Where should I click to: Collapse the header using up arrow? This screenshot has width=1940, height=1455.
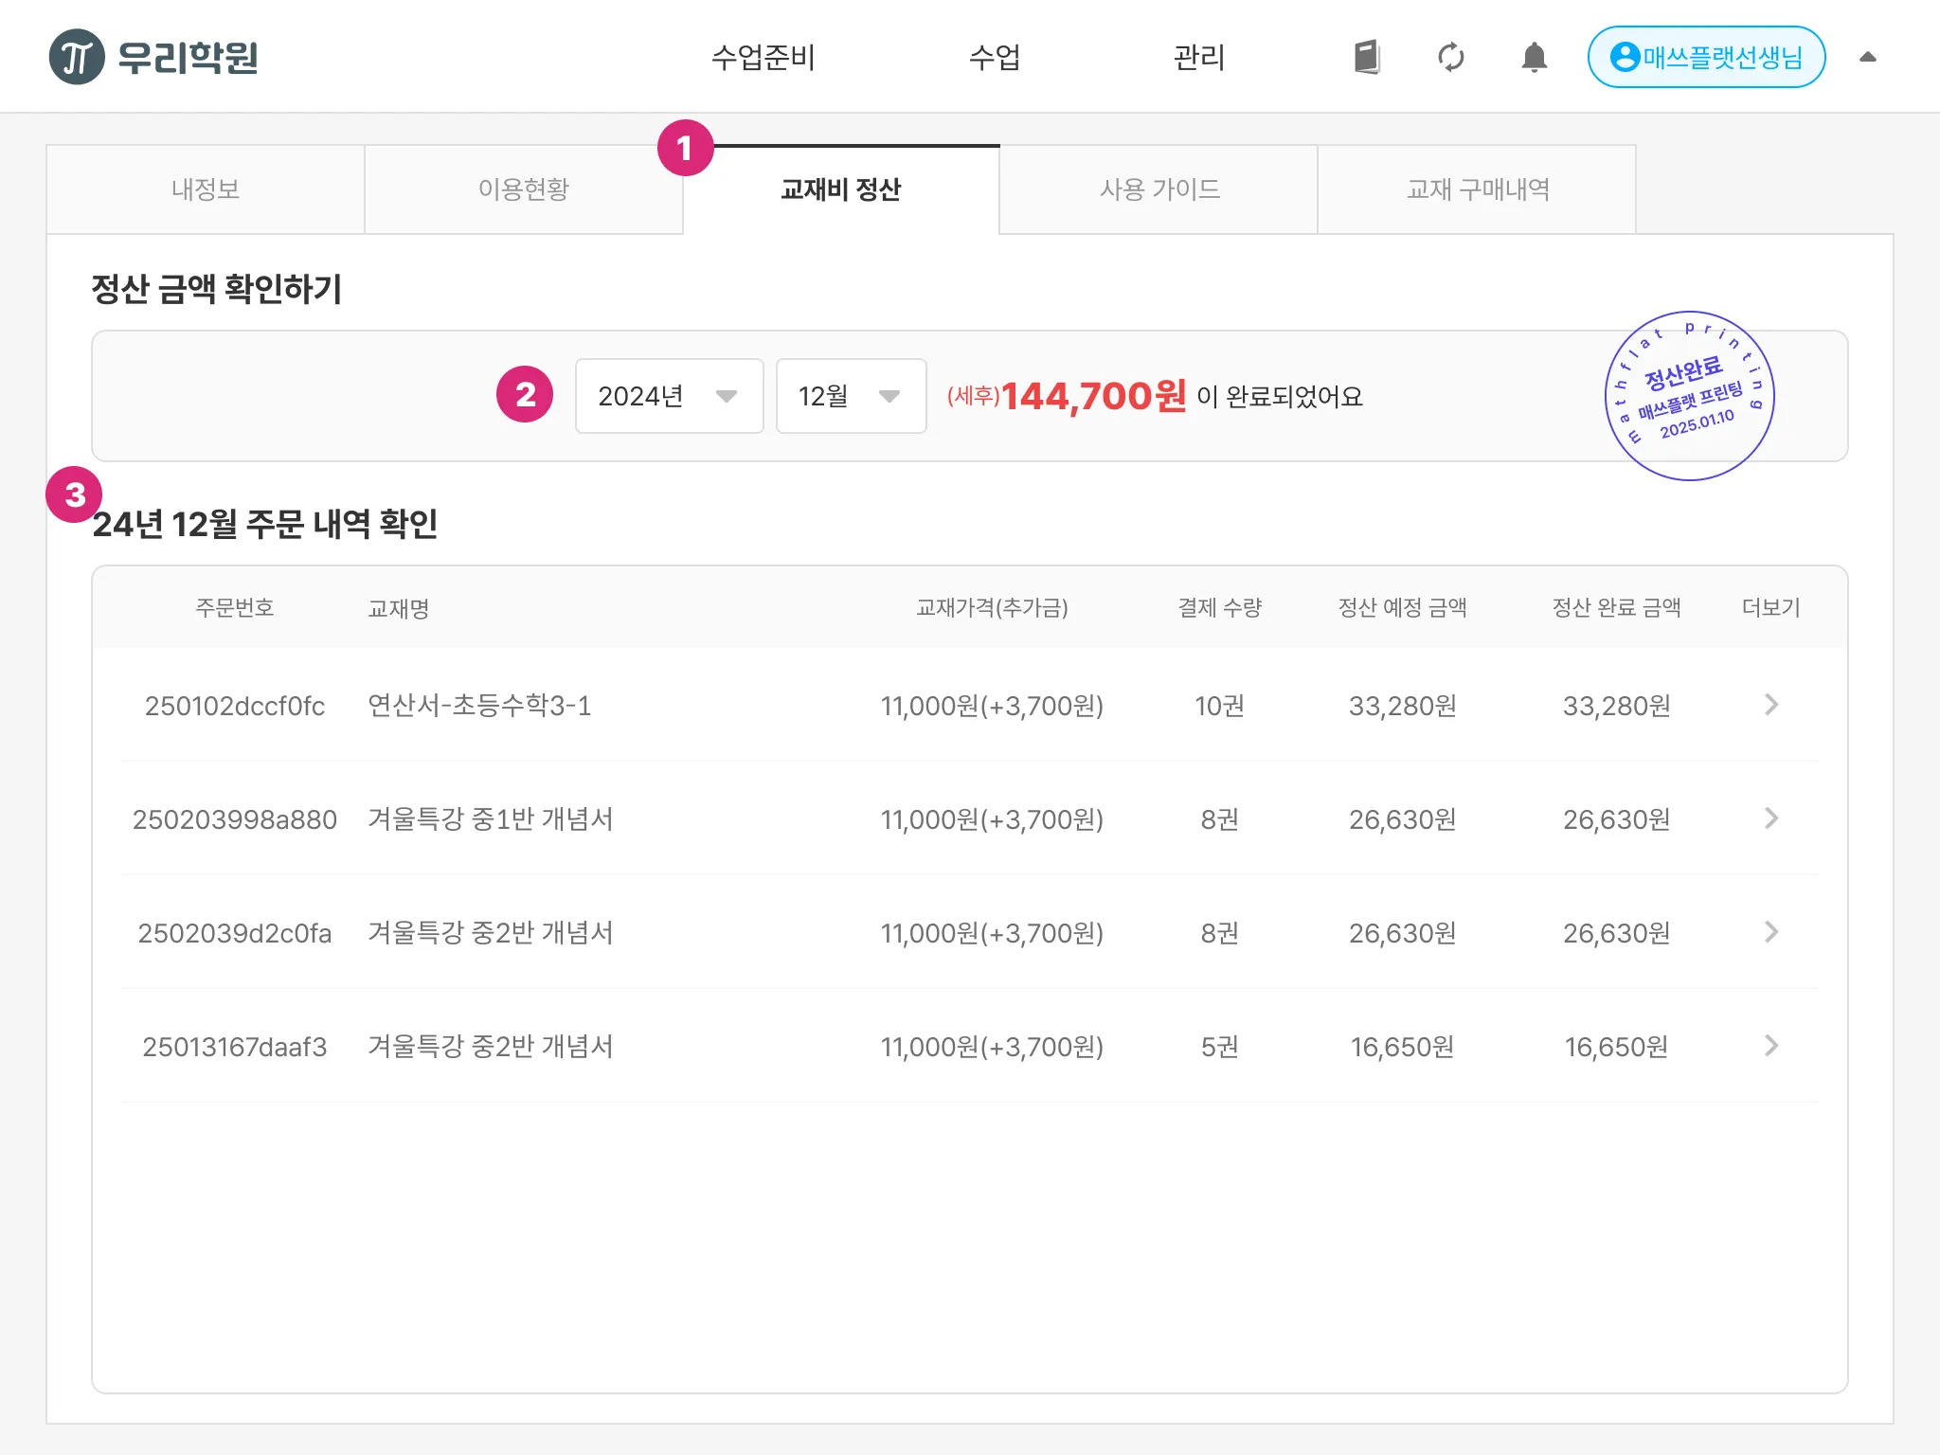pyautogui.click(x=1867, y=57)
